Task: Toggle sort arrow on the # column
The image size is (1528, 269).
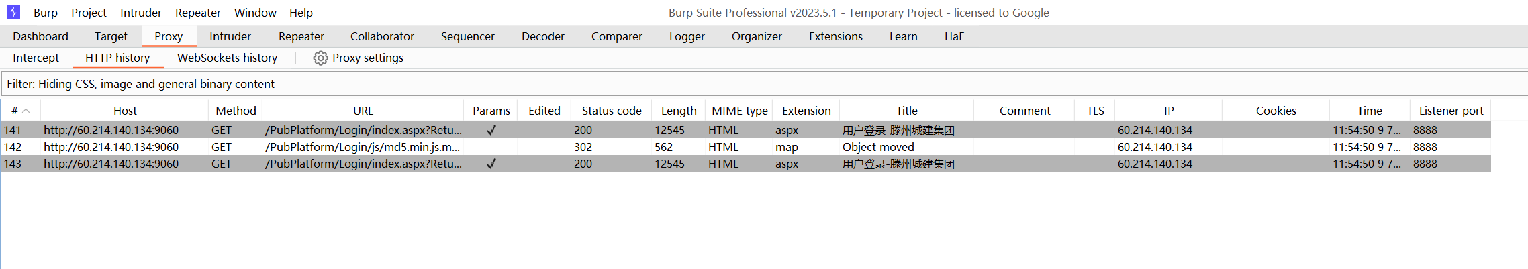Action: (x=26, y=111)
